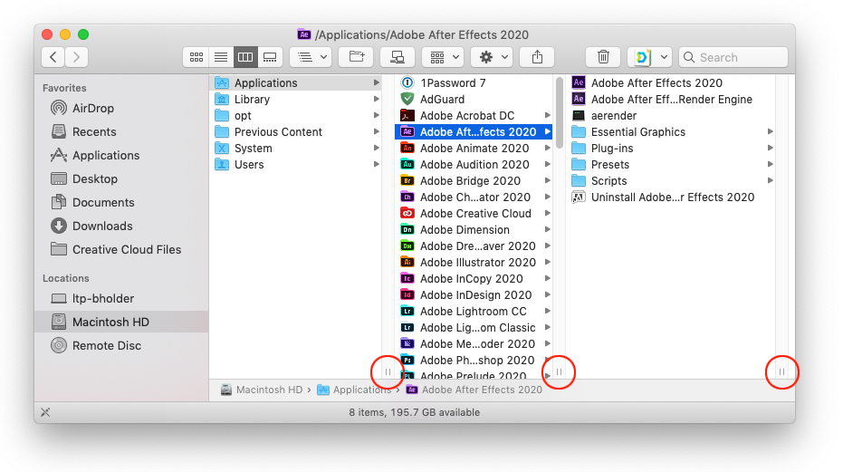Screen dimensions: 843x472
Task: Click Macintosh HD in the path bar
Action: [262, 390]
